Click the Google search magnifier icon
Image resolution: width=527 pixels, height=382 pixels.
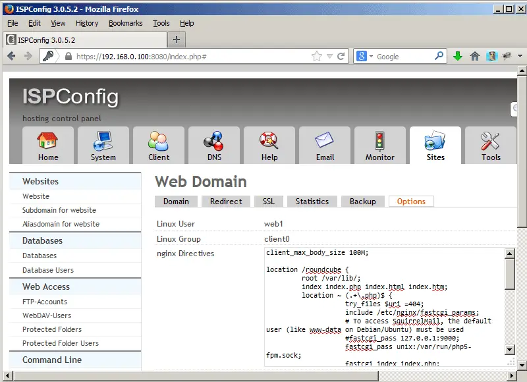pos(439,56)
